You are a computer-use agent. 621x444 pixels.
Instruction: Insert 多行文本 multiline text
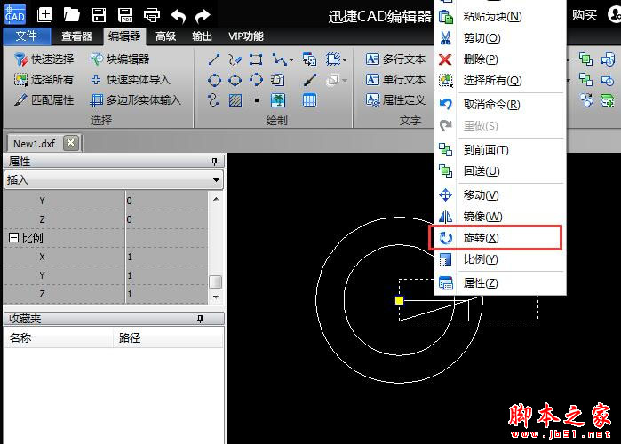tap(395, 59)
